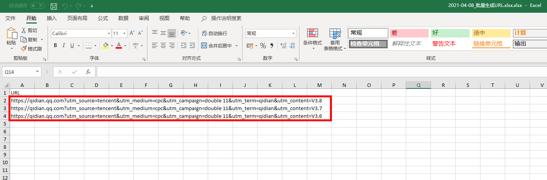Click the 粘贴 Paste clipboard icon
The height and width of the screenshot is (180, 547).
(x=12, y=34)
